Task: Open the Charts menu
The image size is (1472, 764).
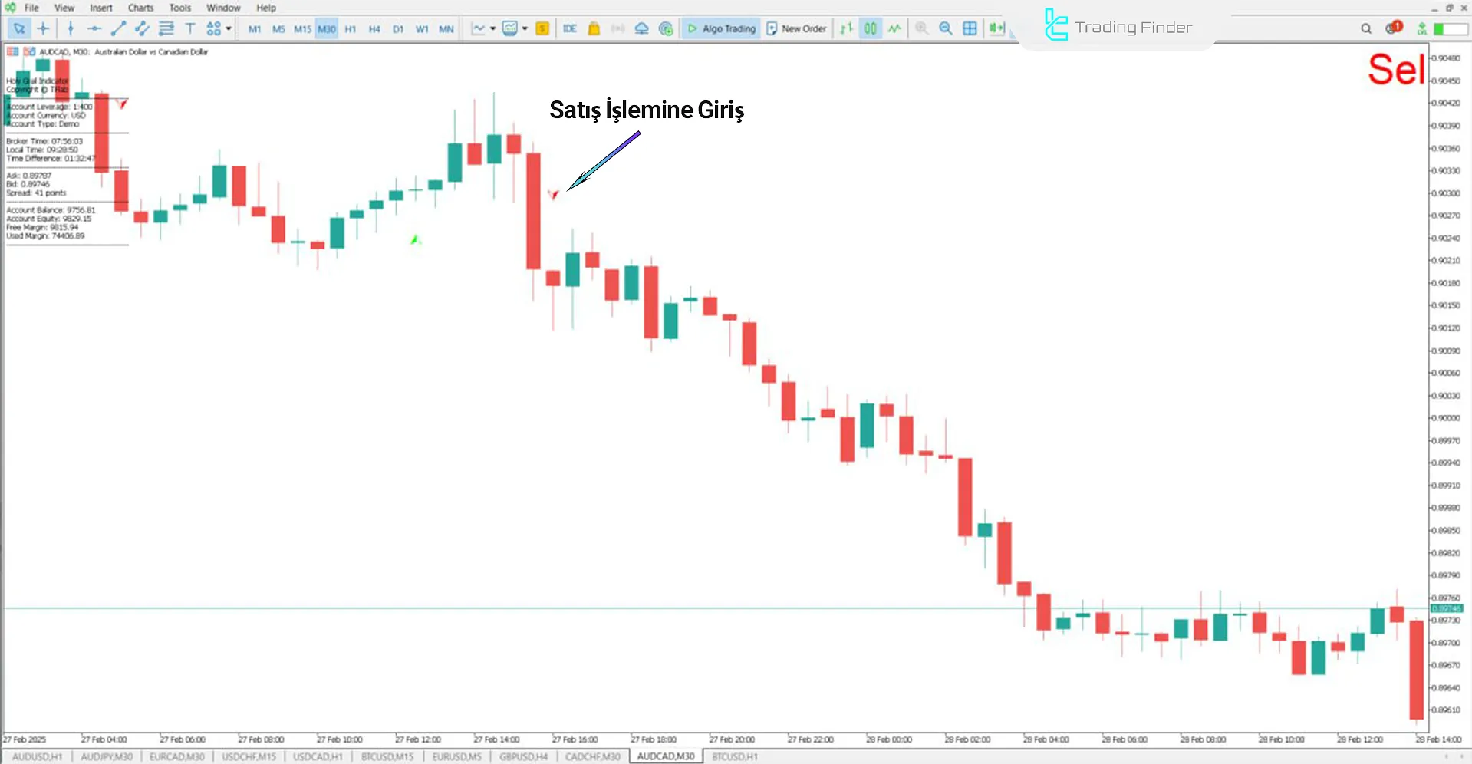Action: (140, 8)
